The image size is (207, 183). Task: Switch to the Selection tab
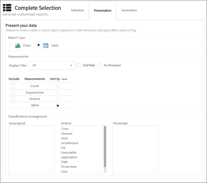(77, 10)
